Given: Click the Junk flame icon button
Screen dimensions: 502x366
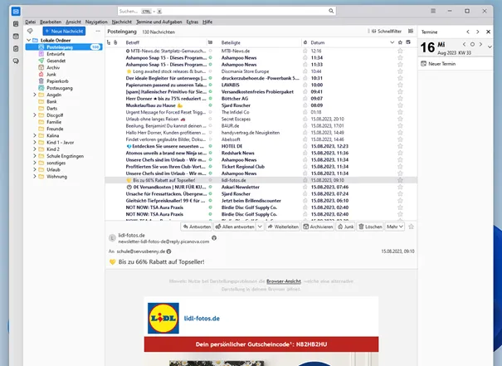Looking at the screenshot, I should 346,227.
